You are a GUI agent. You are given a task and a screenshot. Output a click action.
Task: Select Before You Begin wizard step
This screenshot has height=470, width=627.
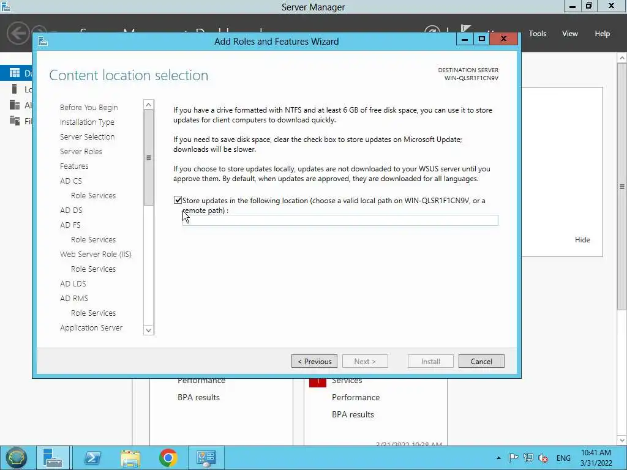(89, 107)
